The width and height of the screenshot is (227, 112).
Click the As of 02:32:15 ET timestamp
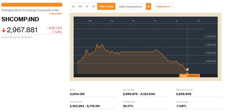point(17,37)
